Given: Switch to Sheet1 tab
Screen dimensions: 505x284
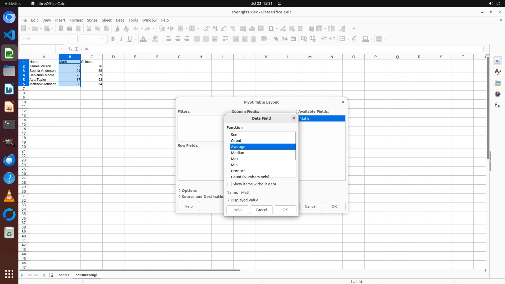Looking at the screenshot, I should pyautogui.click(x=64, y=275).
